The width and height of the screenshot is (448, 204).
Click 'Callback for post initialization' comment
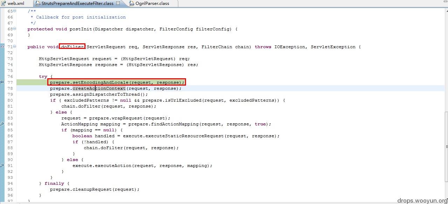click(x=81, y=17)
